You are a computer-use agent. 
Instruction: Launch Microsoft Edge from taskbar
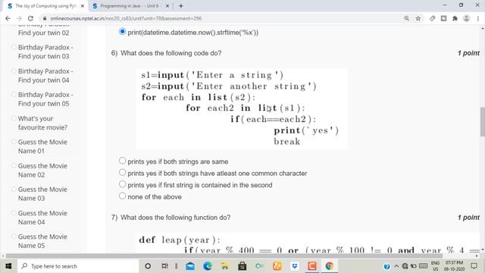[207, 266]
